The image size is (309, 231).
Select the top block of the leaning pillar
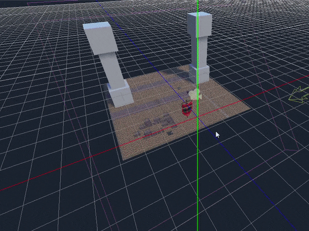100,37
